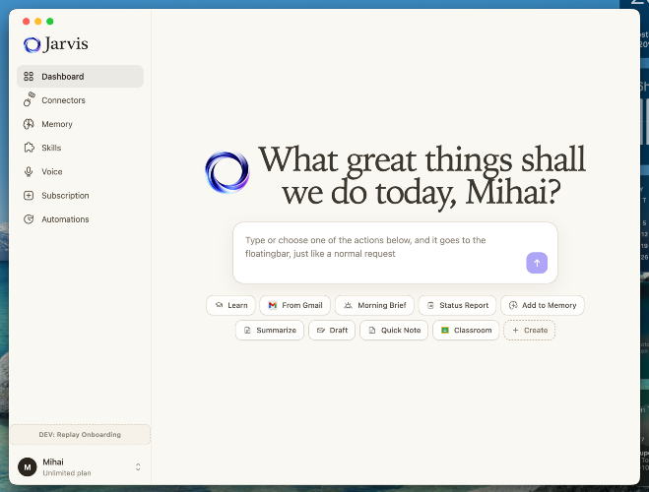Viewport: 649px width, 492px height.
Task: Click the Subscription plus-box icon
Action: (29, 196)
